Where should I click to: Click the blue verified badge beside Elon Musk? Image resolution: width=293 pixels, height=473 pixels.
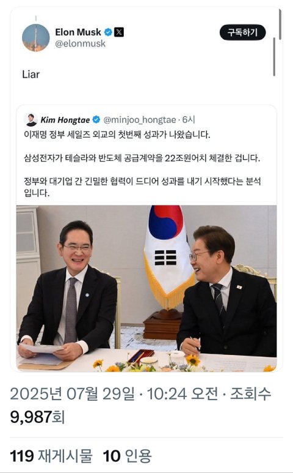point(108,32)
